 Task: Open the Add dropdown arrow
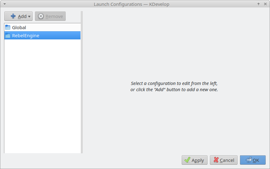[x=29, y=16]
